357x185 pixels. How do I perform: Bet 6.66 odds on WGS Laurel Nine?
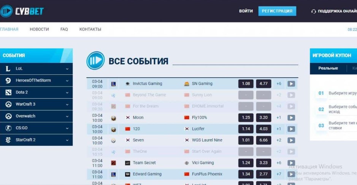(x=263, y=140)
